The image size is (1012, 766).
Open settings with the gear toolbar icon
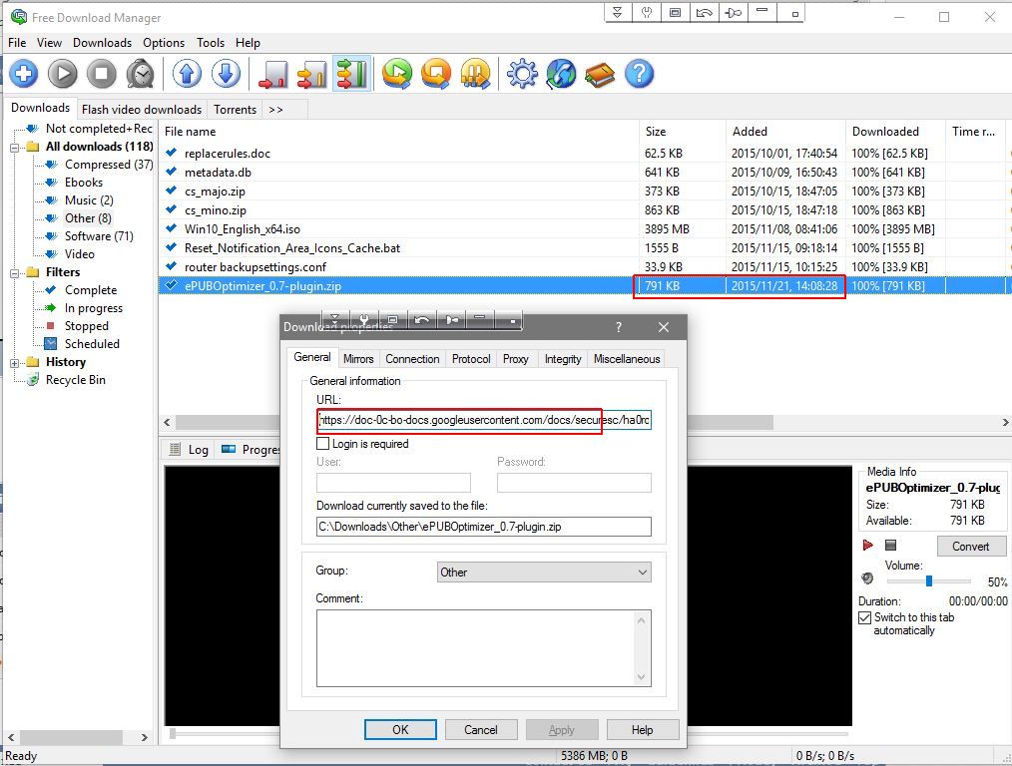[522, 74]
